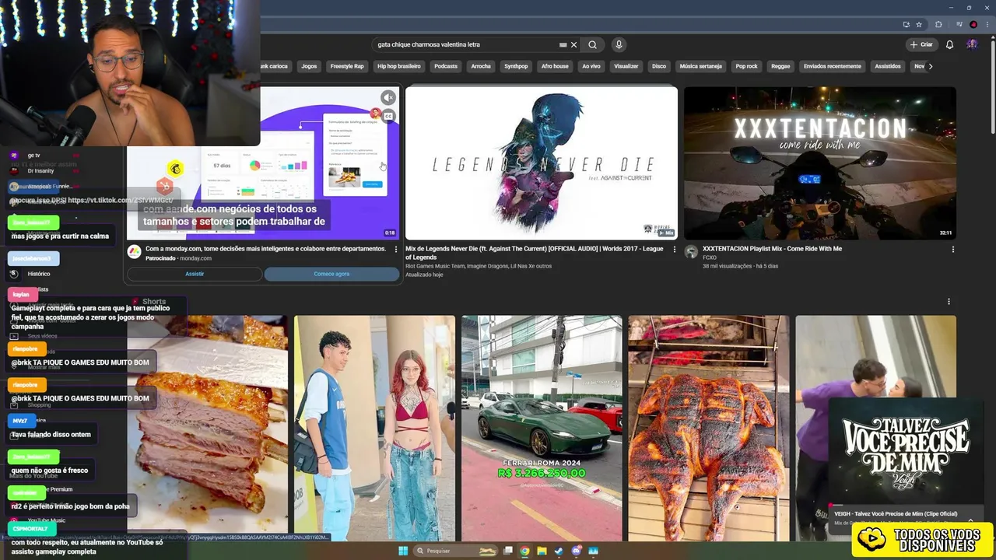Select the Hip hop brasileiro filter chip
Image resolution: width=996 pixels, height=560 pixels.
coord(399,66)
